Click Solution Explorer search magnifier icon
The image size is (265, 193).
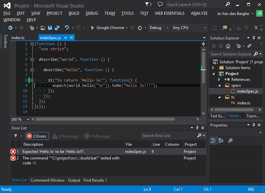[256, 54]
